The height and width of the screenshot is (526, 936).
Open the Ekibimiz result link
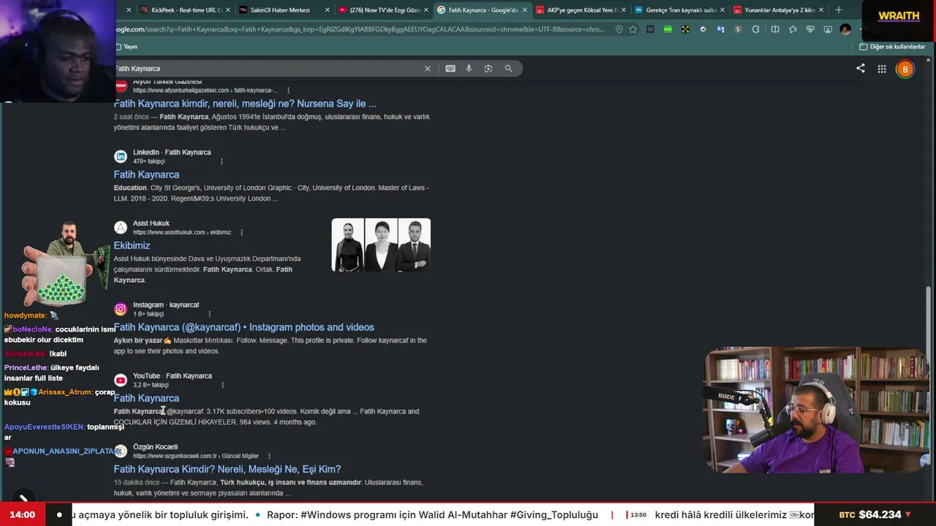tap(132, 245)
